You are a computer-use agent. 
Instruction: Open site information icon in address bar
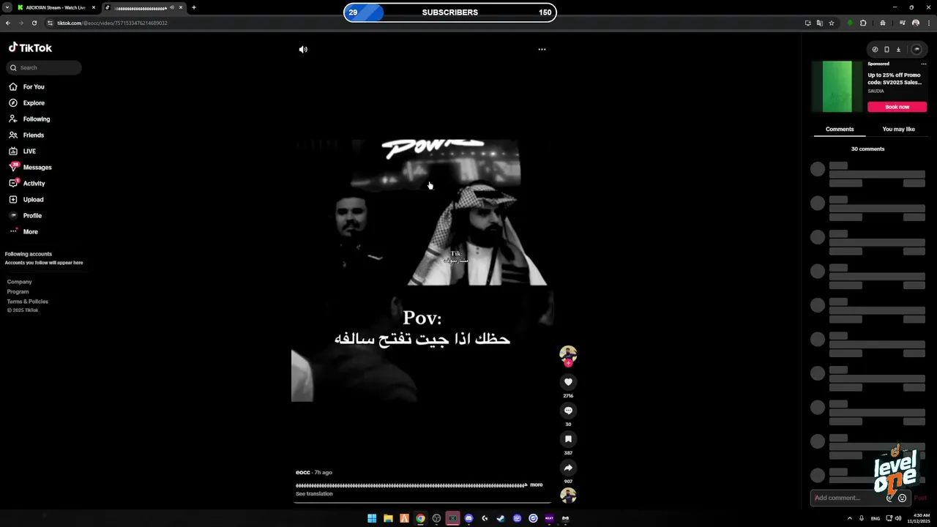point(50,23)
